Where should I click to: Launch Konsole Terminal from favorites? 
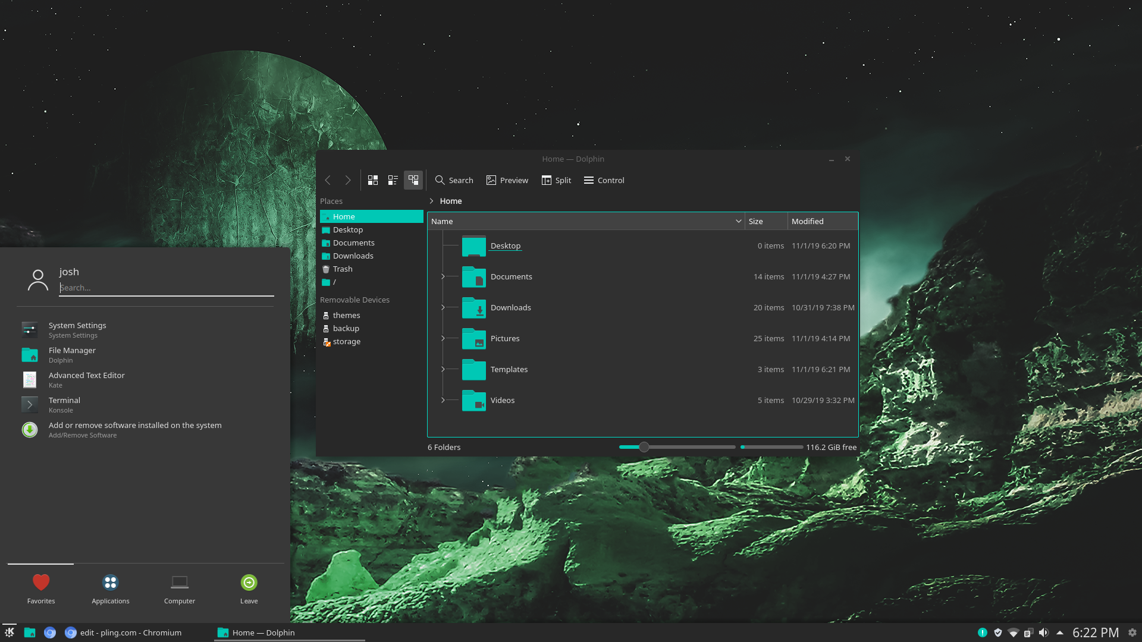click(146, 405)
